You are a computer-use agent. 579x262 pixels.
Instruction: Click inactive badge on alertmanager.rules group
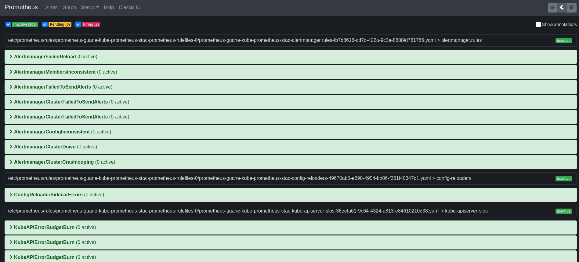pos(563,41)
